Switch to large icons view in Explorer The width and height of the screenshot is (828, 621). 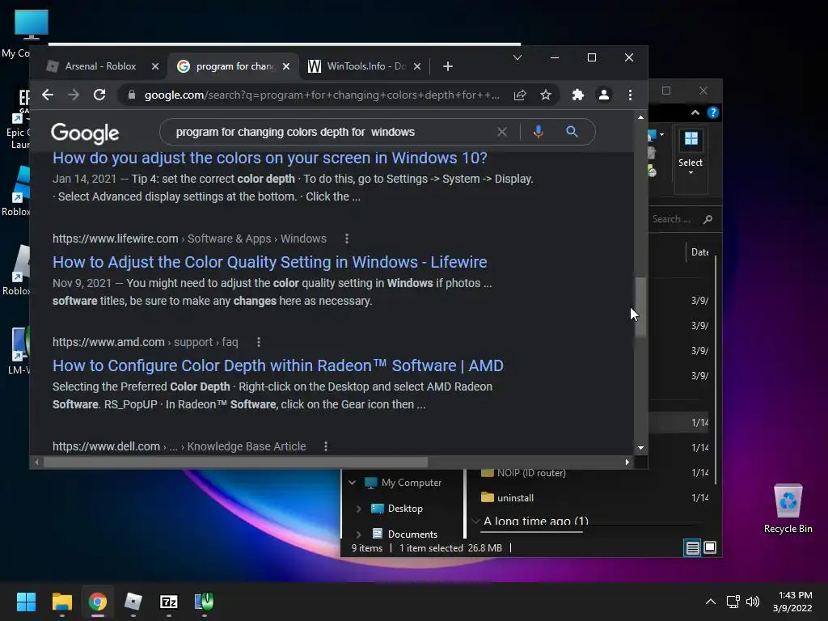(710, 548)
